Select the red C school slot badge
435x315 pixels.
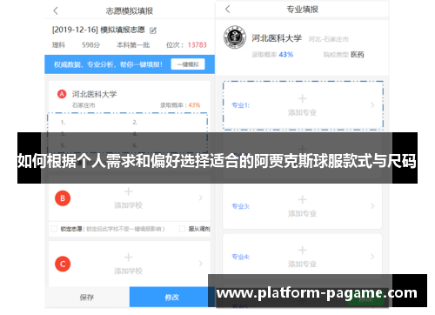pyautogui.click(x=63, y=264)
